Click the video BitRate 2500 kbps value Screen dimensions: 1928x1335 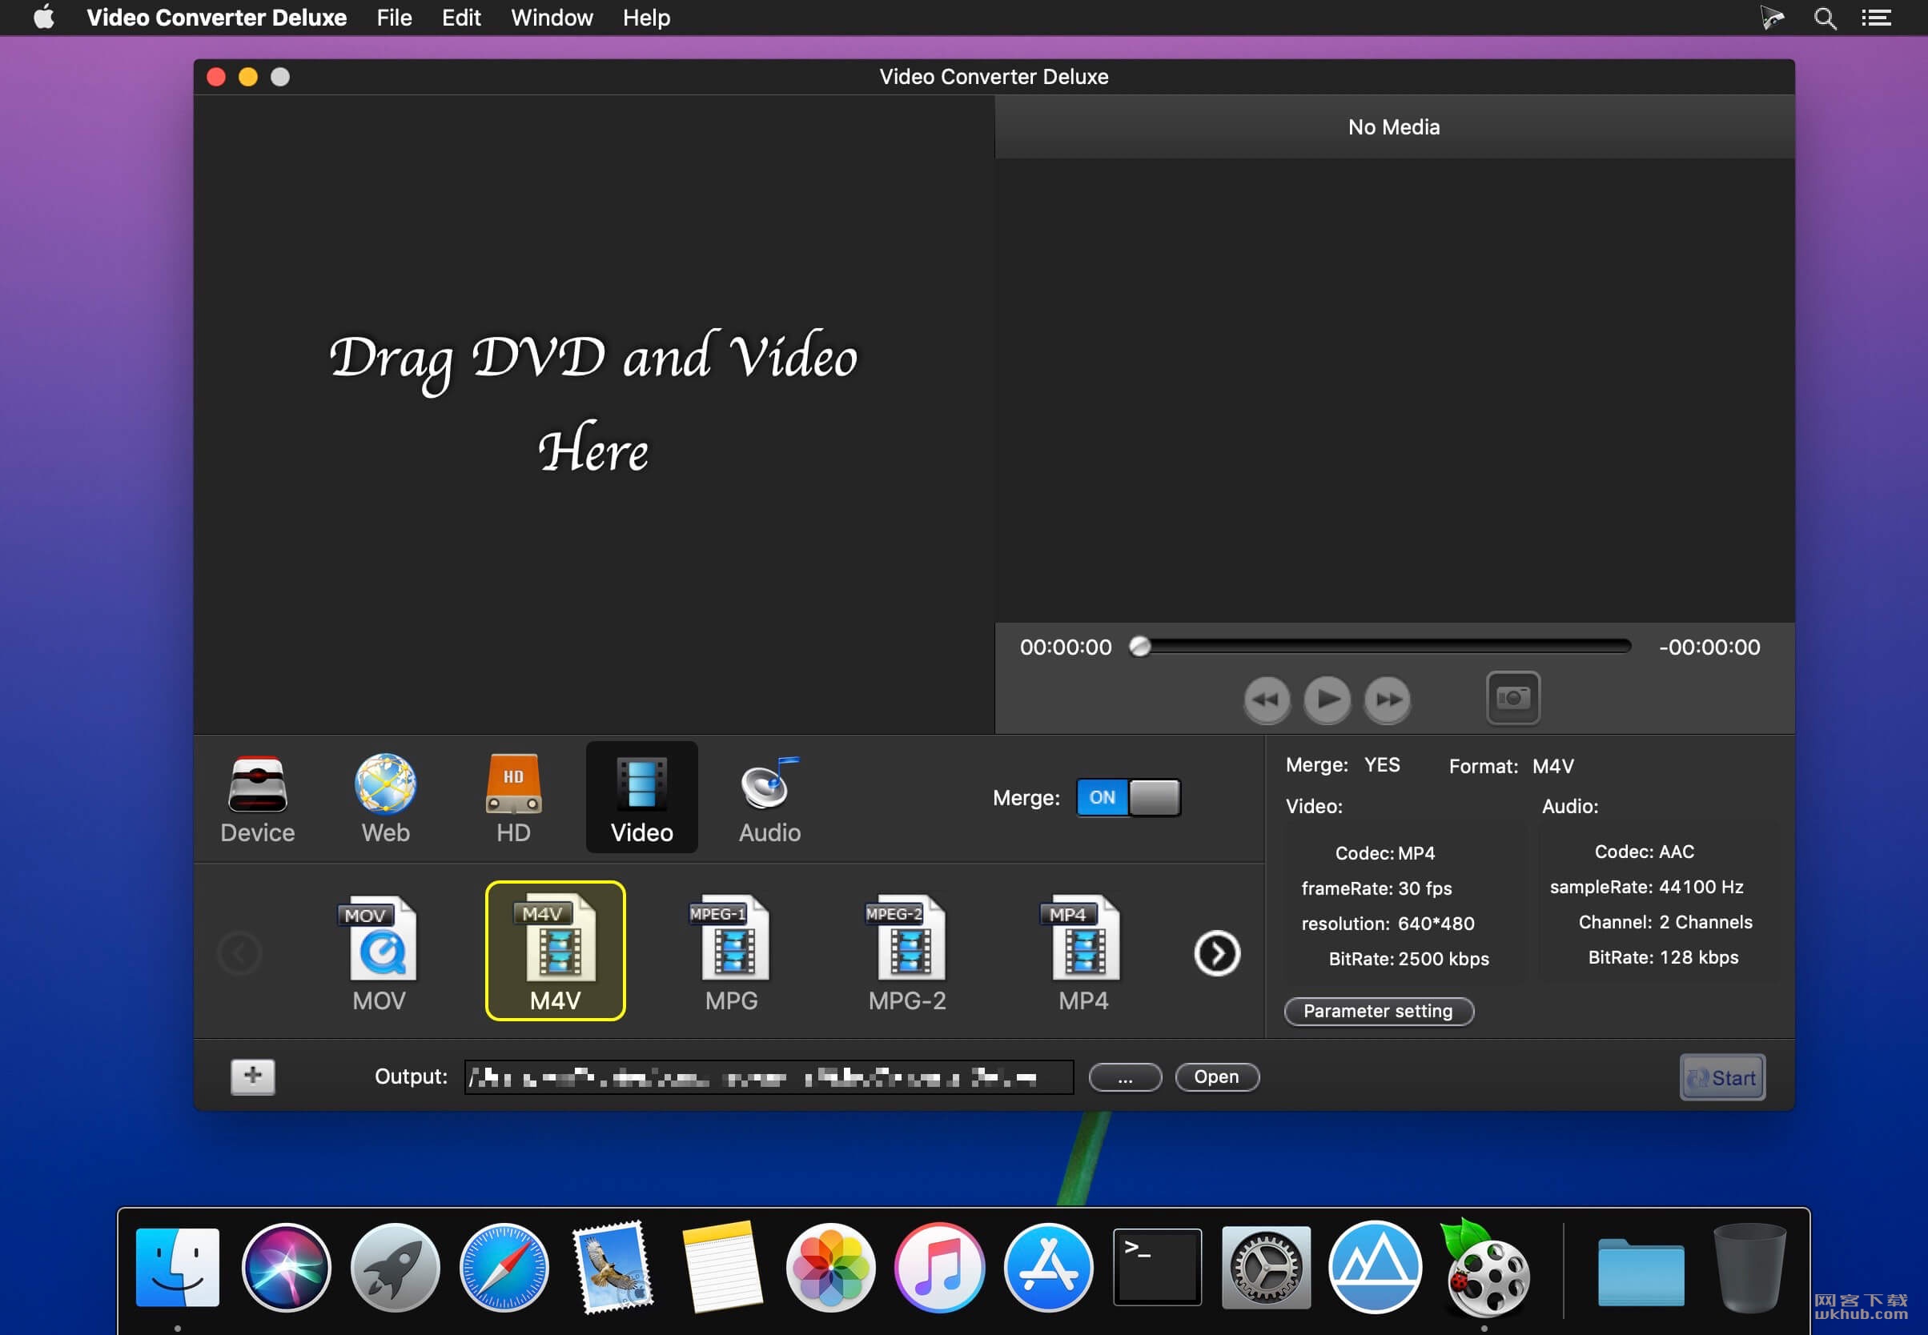click(x=1444, y=959)
